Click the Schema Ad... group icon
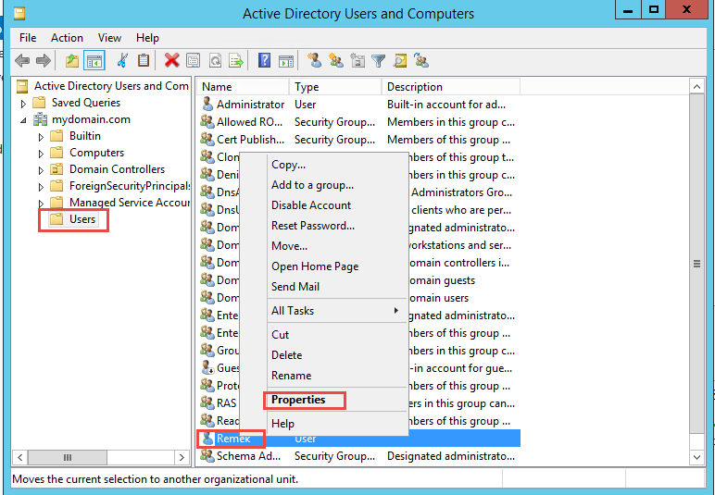 pyautogui.click(x=207, y=456)
